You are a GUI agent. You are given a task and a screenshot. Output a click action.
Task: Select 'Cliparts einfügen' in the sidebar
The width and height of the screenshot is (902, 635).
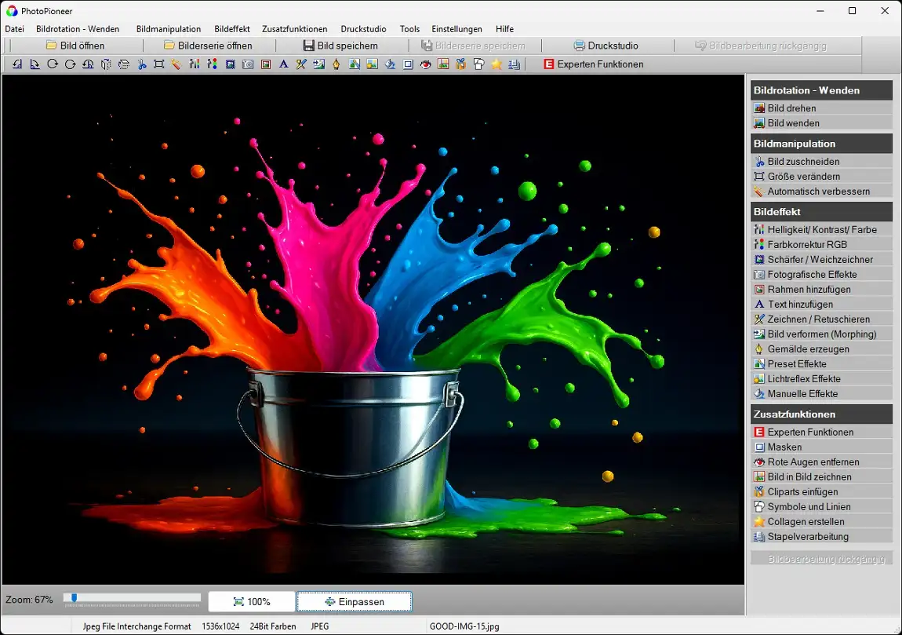pos(802,492)
